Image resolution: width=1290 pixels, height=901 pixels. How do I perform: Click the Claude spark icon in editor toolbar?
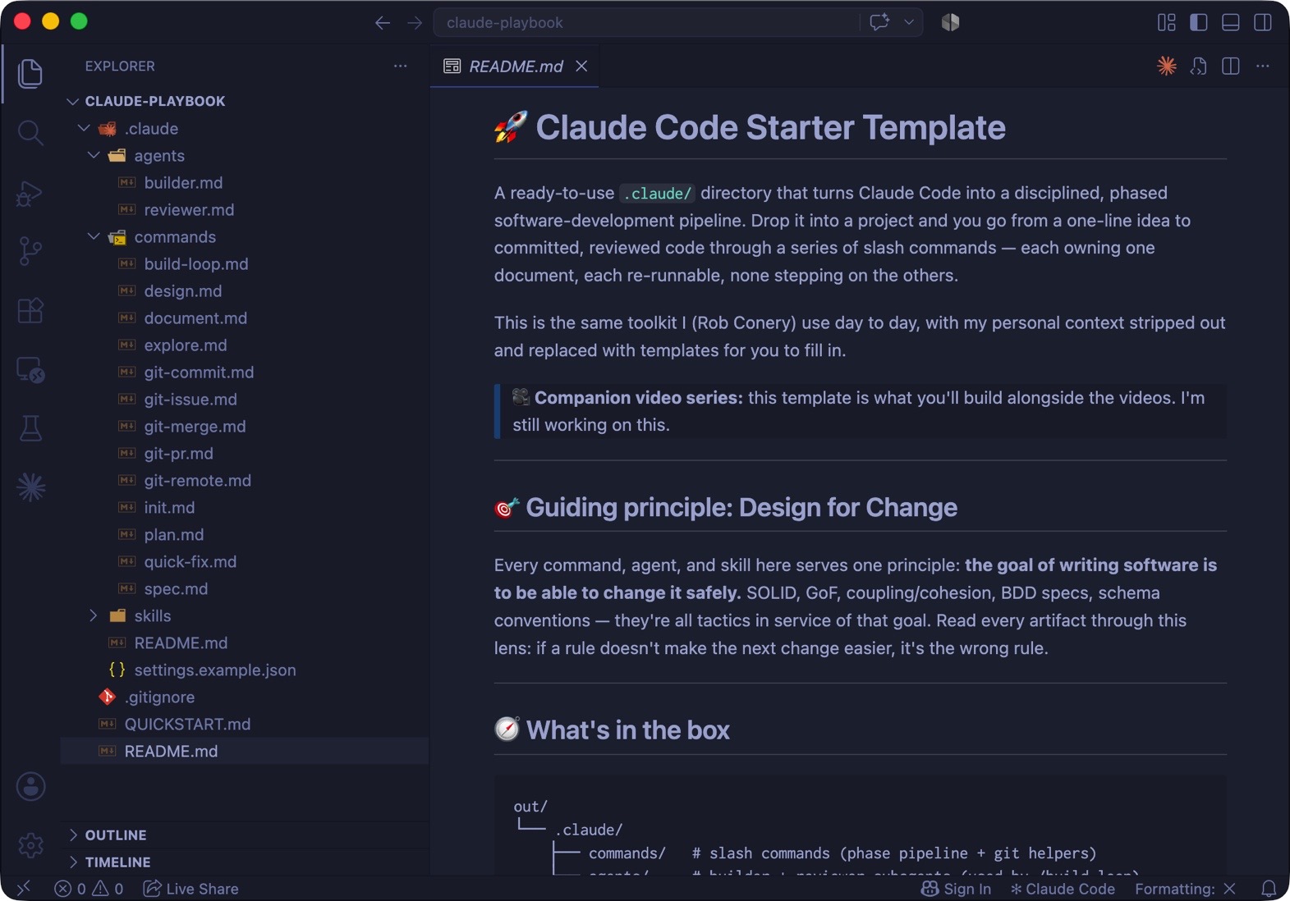[1166, 66]
